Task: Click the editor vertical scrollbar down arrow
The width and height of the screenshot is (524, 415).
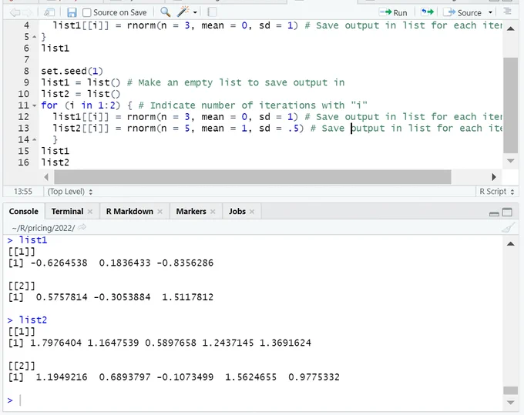Action: (510, 161)
